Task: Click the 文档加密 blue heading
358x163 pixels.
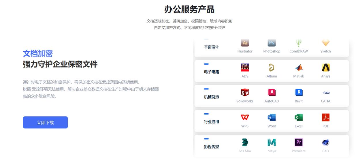Action: pyautogui.click(x=38, y=54)
